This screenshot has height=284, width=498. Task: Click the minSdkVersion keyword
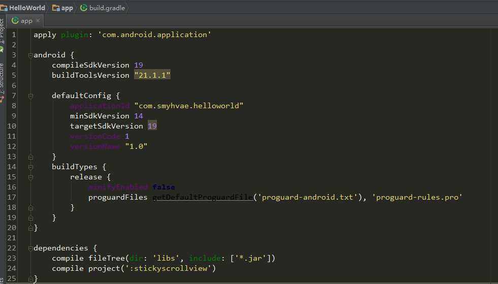(x=99, y=116)
